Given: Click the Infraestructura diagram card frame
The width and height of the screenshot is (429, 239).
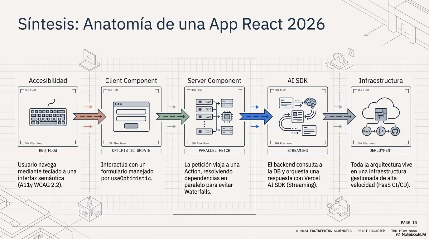Looking at the screenshot, I should pos(381,117).
